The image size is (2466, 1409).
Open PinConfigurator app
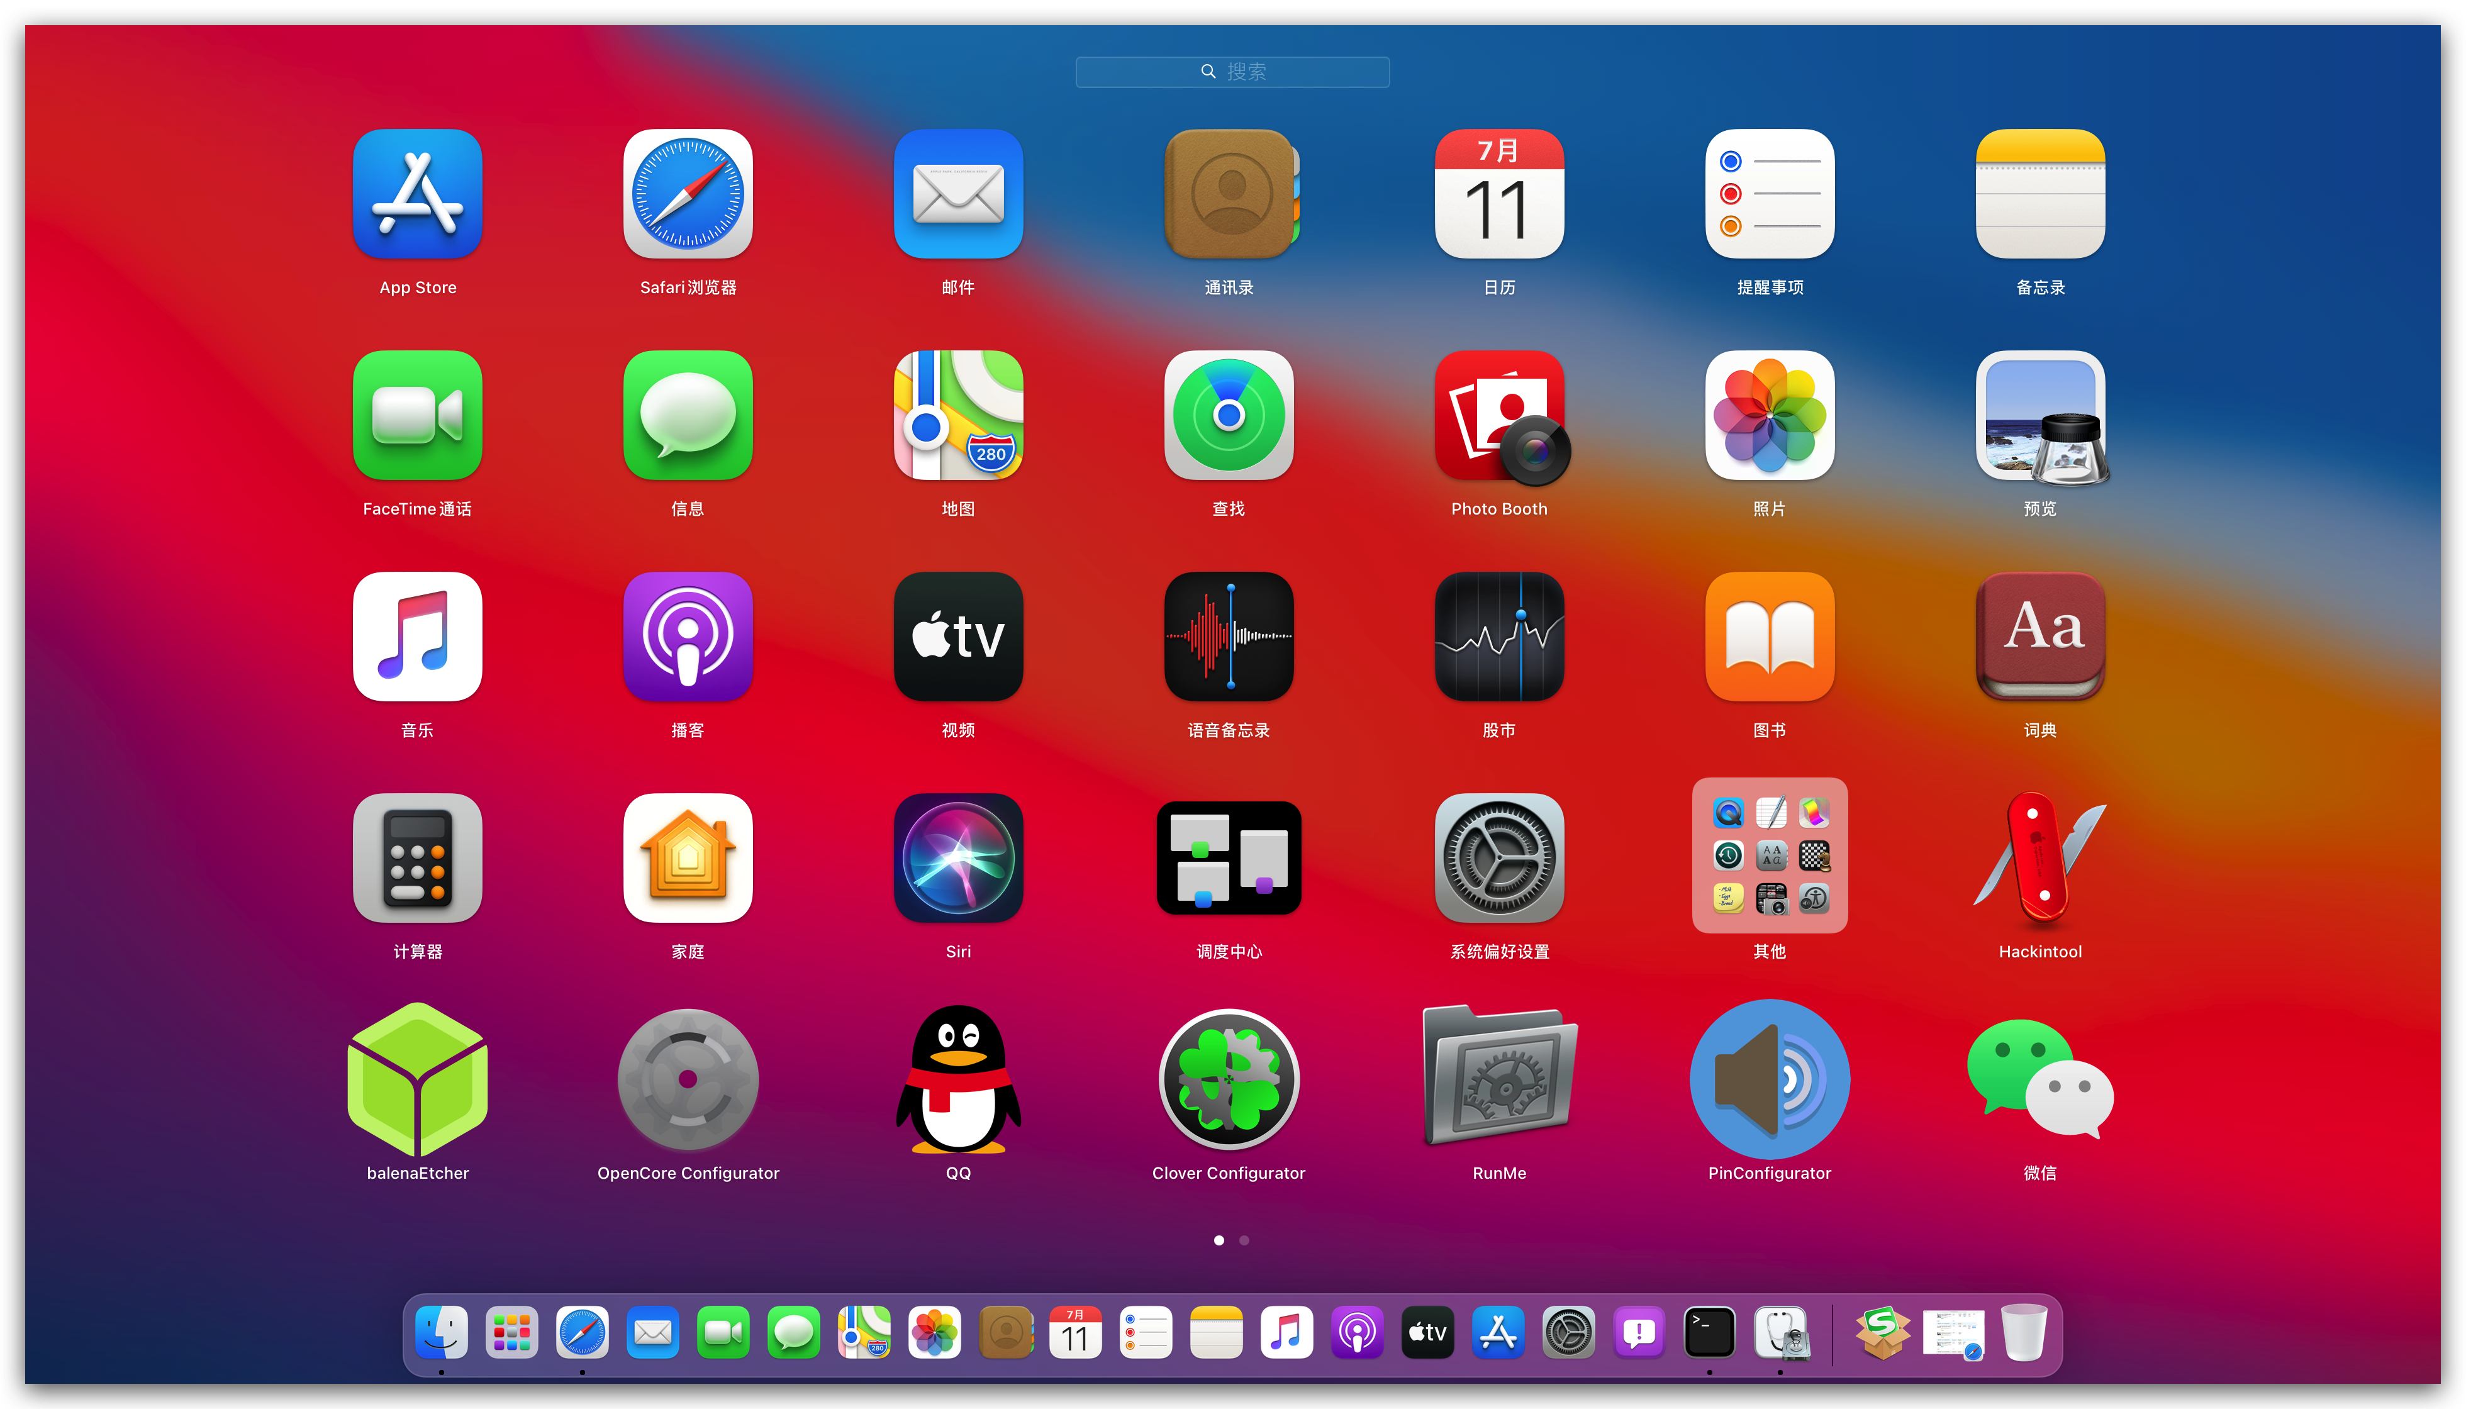(1769, 1079)
